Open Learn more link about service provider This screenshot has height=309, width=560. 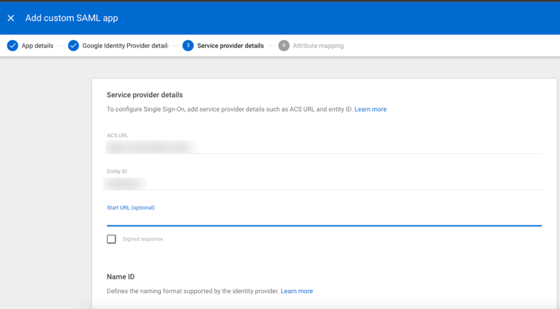(x=370, y=109)
